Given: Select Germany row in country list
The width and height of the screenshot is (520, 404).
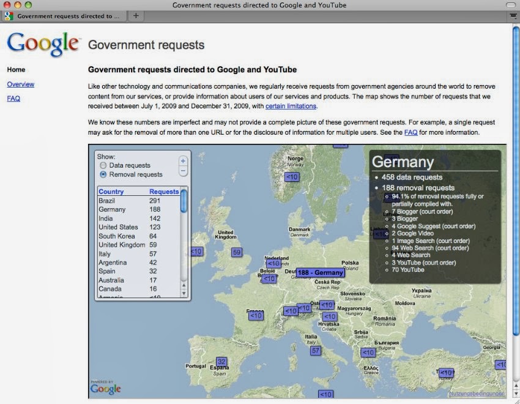Looking at the screenshot, I should pyautogui.click(x=138, y=209).
